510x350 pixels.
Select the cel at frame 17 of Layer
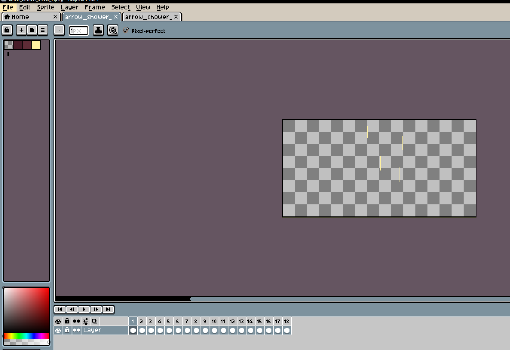click(x=278, y=330)
